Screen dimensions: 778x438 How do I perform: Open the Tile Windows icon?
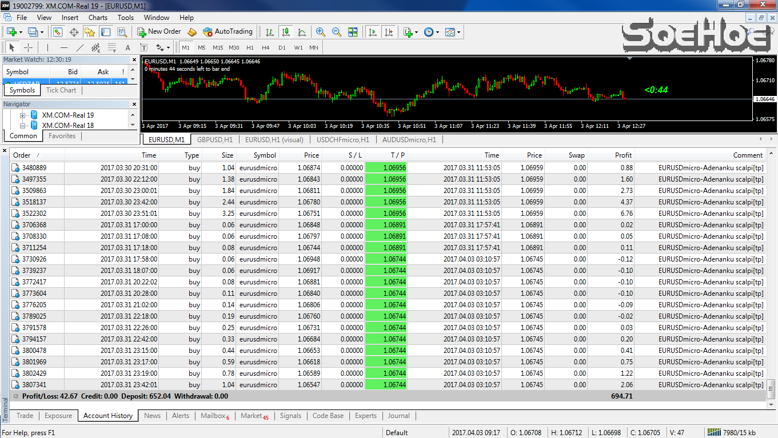coord(353,32)
